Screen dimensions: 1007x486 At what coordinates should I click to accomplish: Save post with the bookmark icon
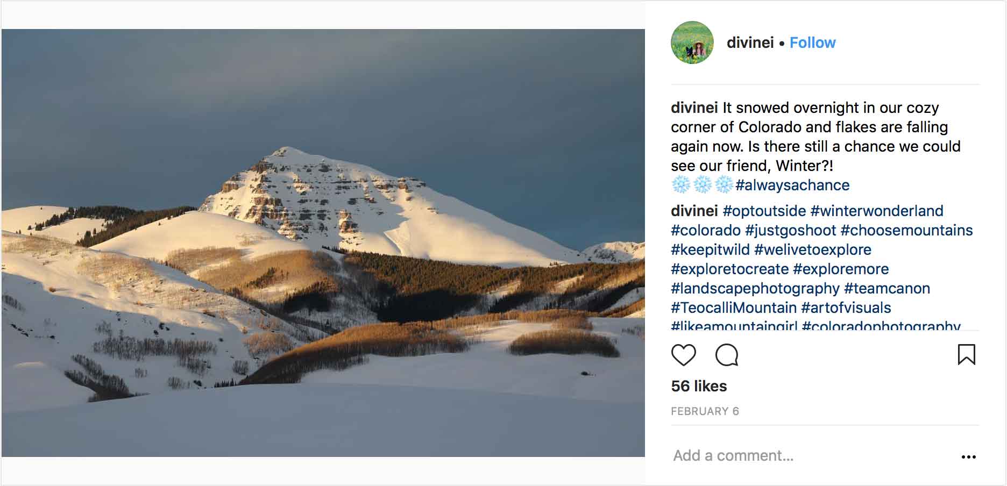tap(966, 355)
